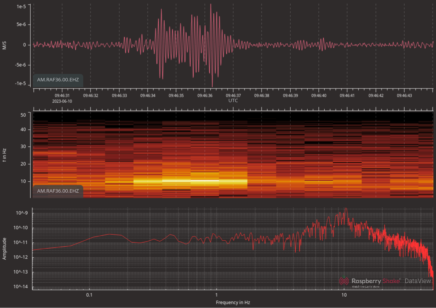Select the 09:46:40 time tick label
Screen dimensions: 436x308
pyautogui.click(x=319, y=96)
